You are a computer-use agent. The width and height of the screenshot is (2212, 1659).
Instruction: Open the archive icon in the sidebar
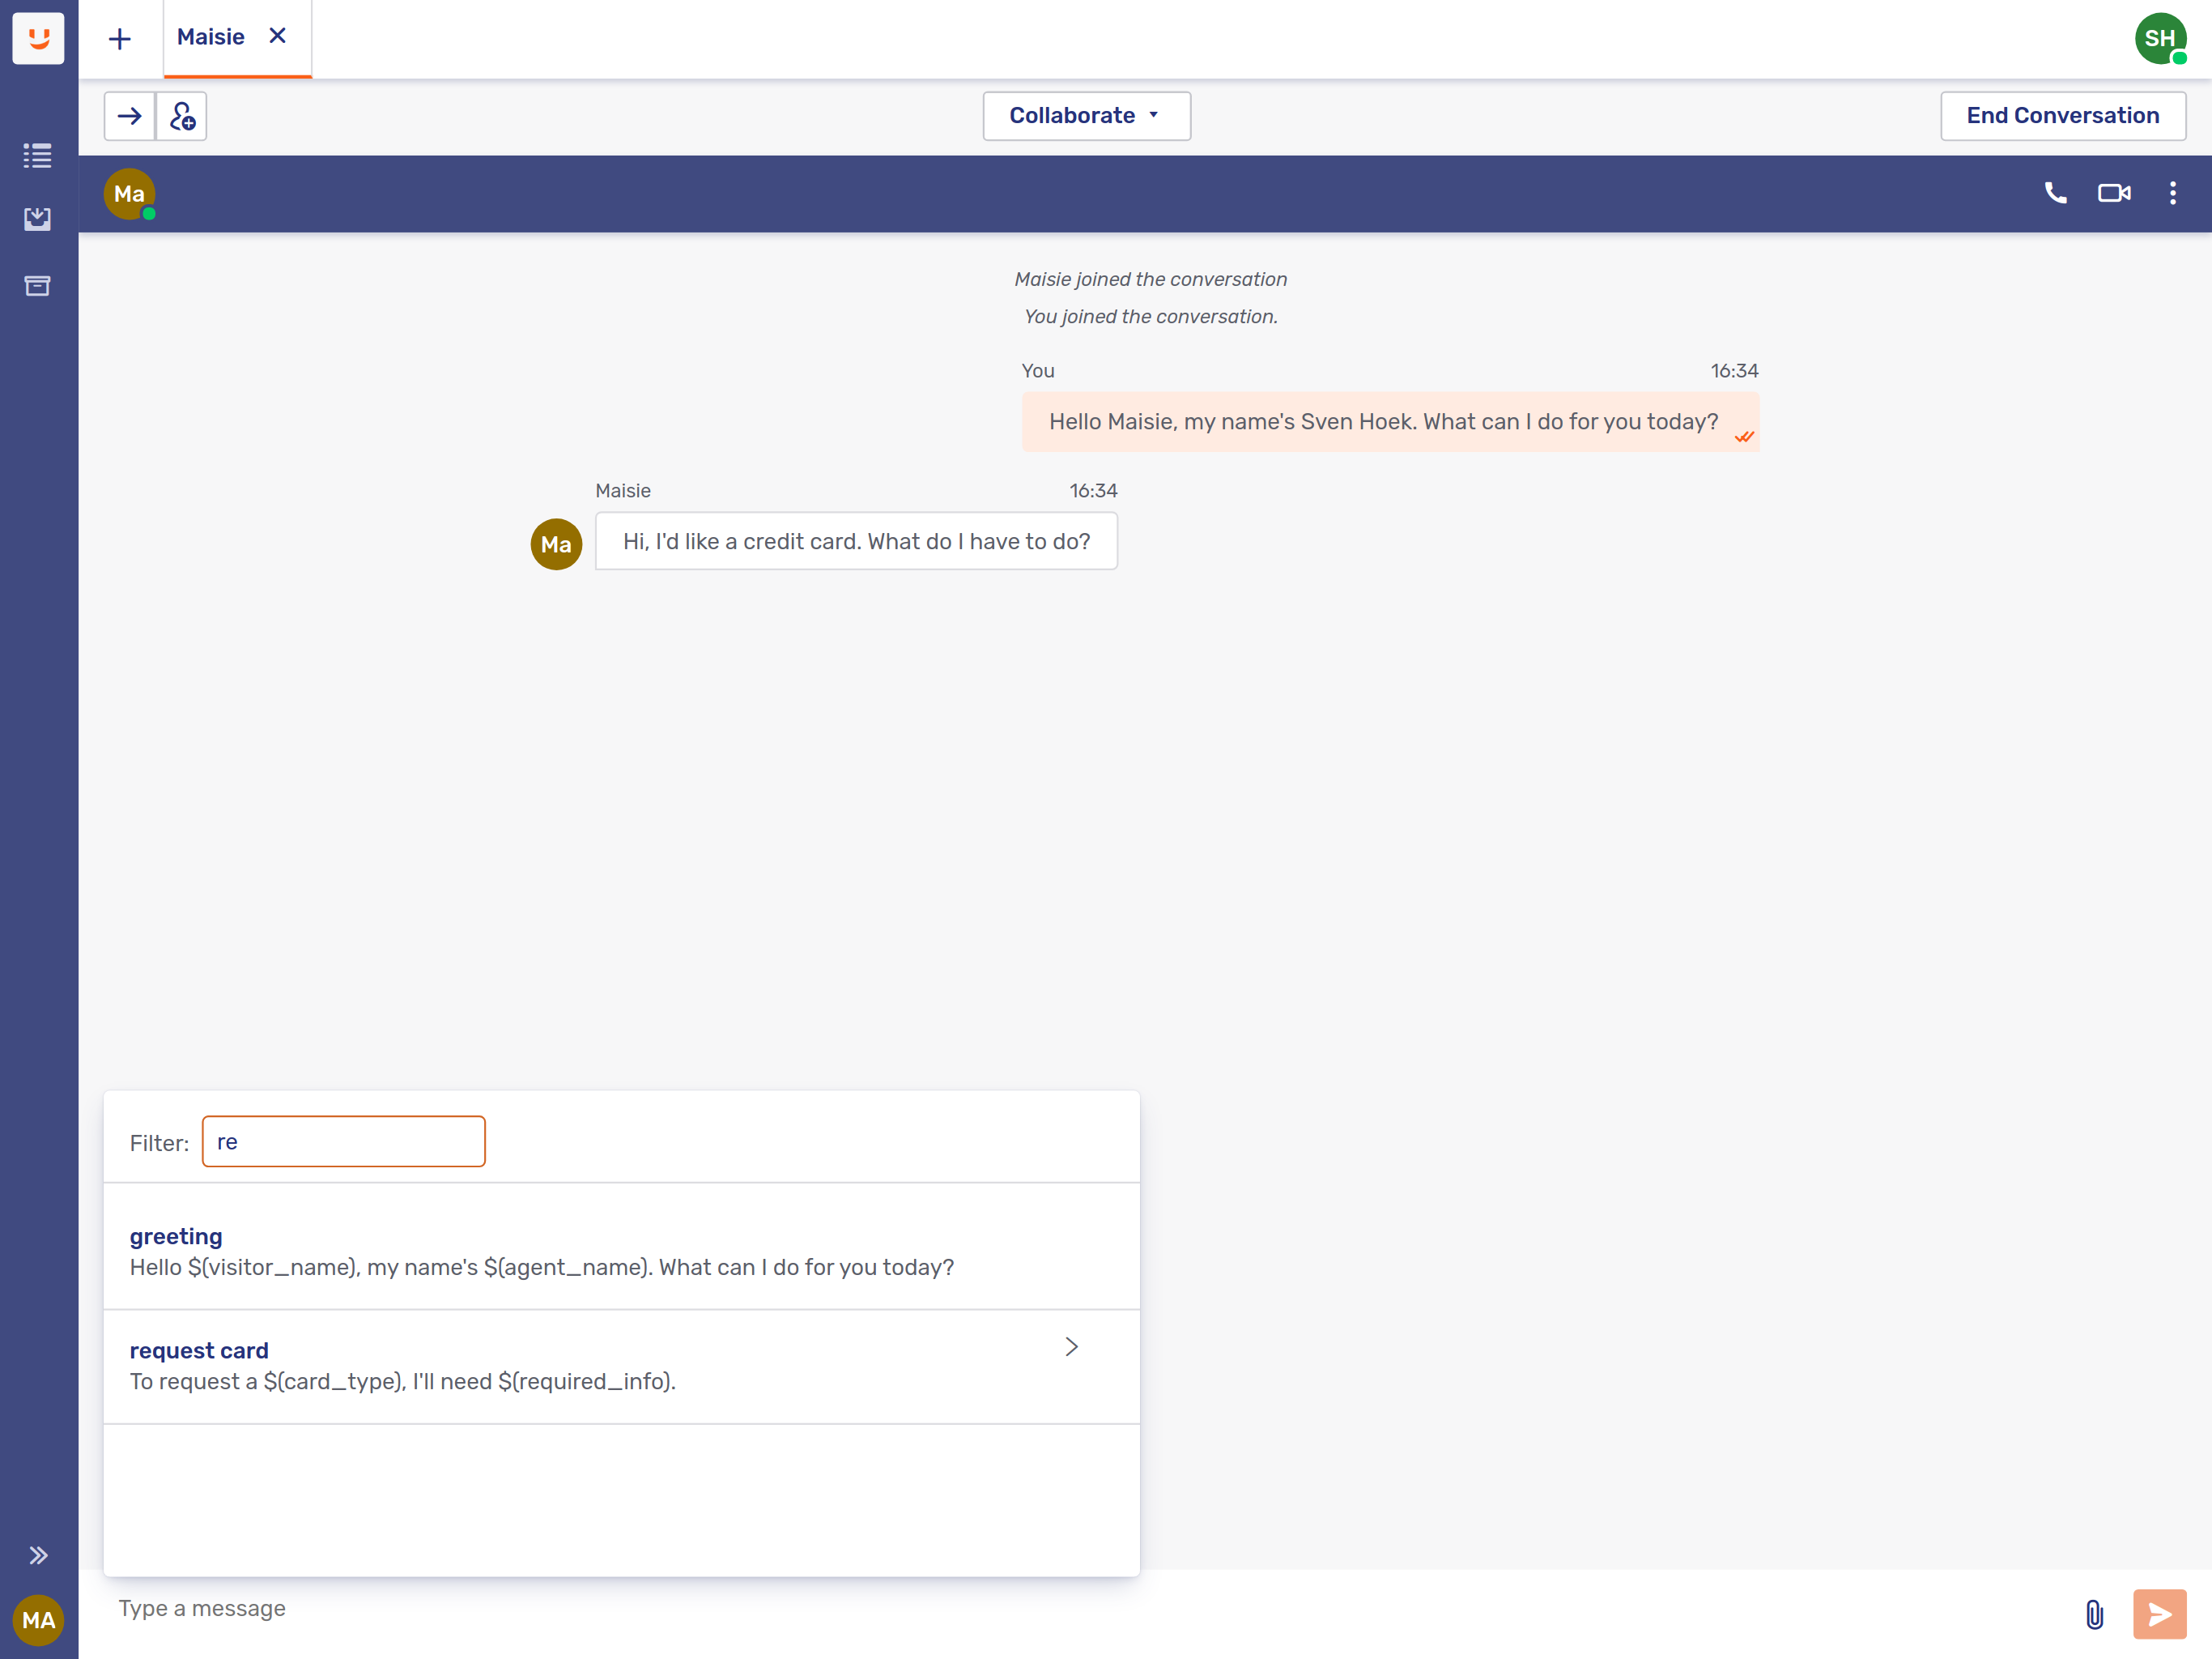[38, 285]
